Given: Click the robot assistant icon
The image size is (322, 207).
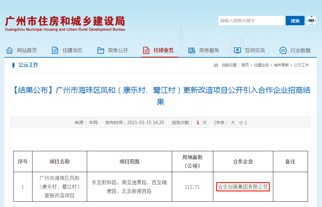Looking at the screenshot, I should pos(311,21).
